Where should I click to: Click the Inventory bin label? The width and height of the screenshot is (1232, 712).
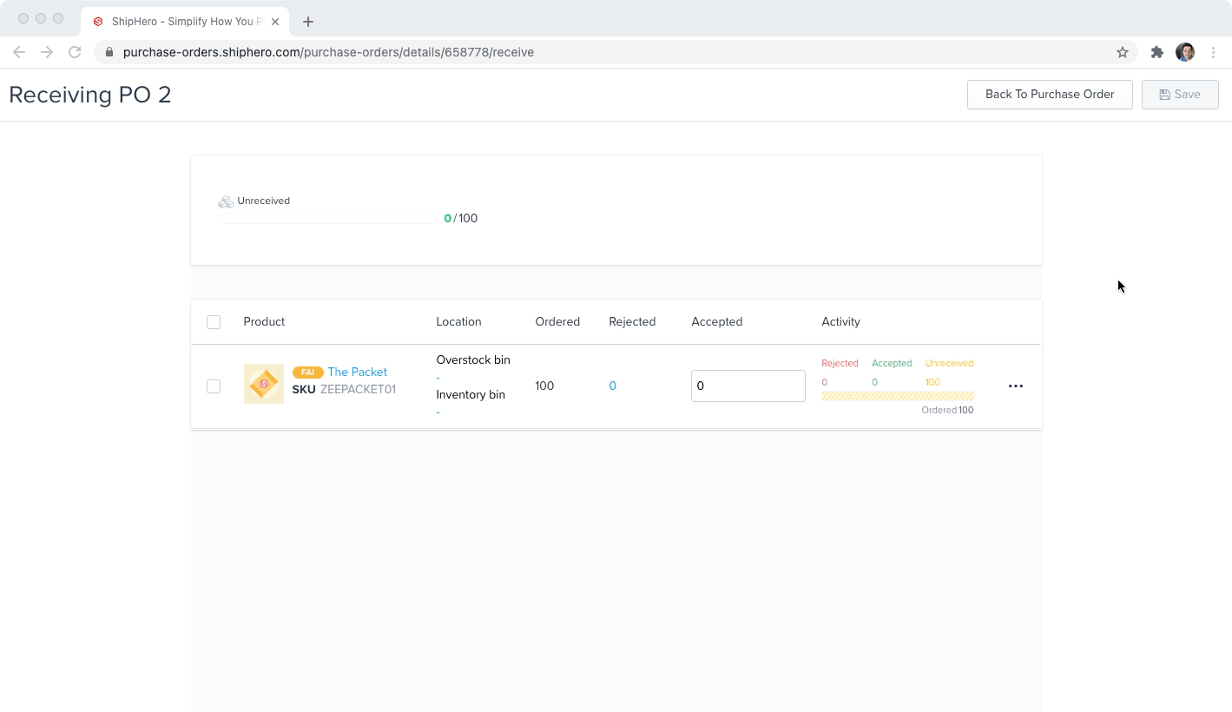(471, 394)
